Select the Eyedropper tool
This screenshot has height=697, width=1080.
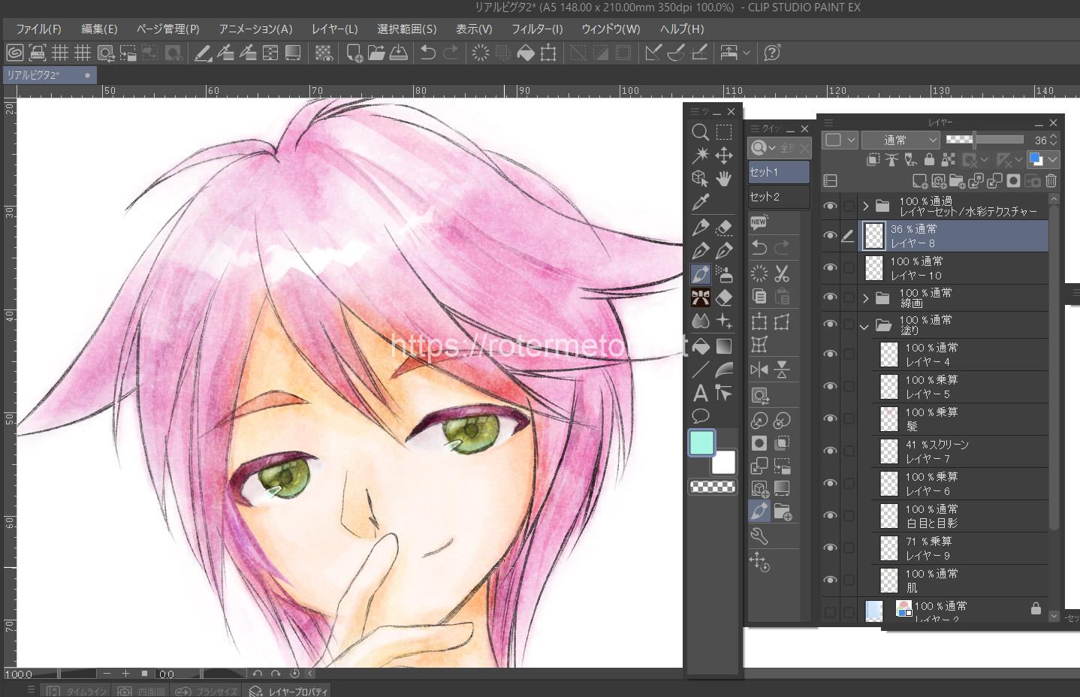click(700, 202)
